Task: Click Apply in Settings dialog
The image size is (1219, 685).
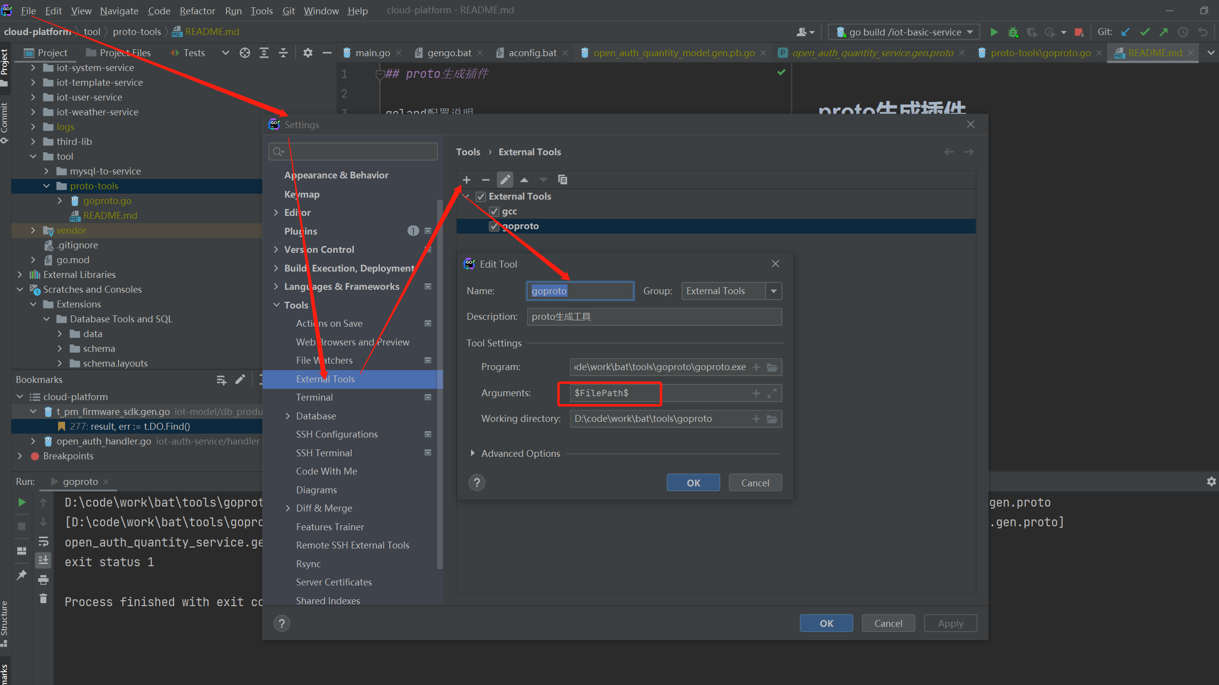Action: pos(950,623)
